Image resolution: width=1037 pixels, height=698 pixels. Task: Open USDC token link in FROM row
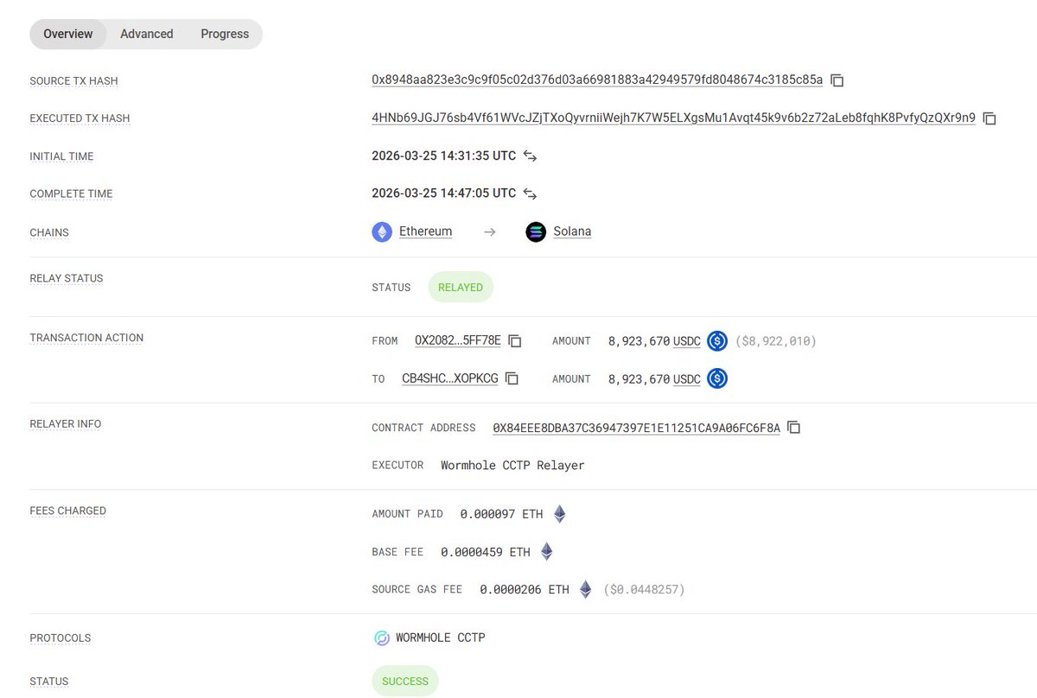click(x=687, y=341)
